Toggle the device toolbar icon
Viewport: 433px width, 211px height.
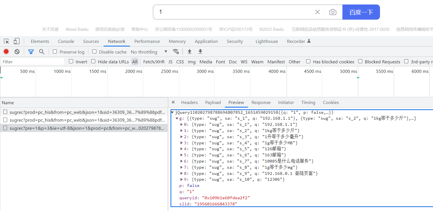17,41
